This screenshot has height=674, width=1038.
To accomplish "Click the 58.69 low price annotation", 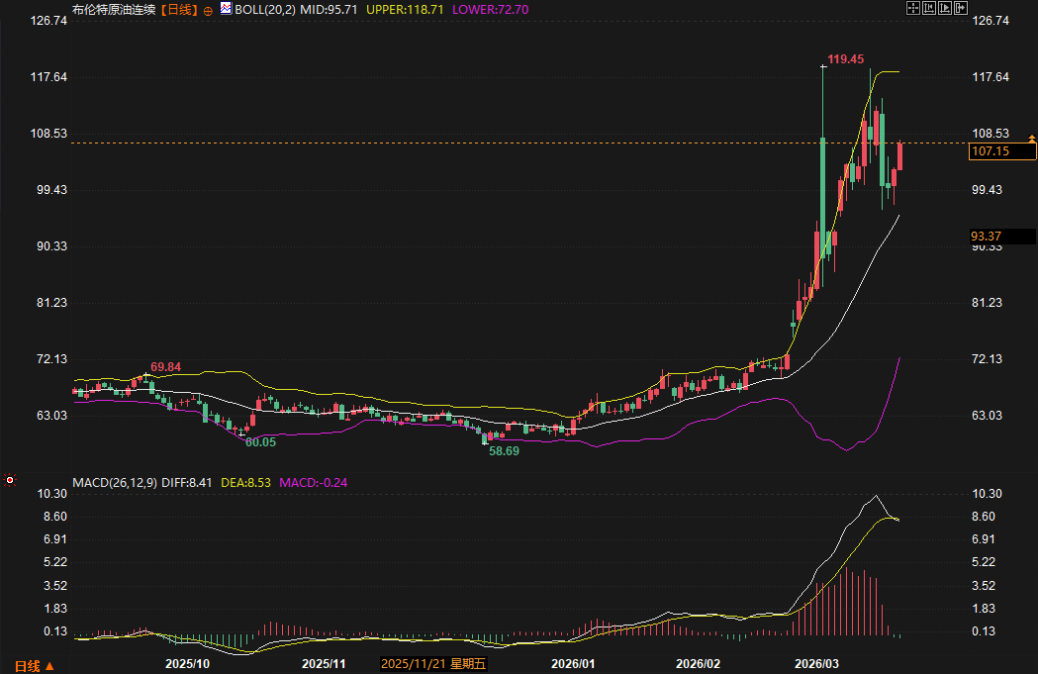I will [x=504, y=451].
